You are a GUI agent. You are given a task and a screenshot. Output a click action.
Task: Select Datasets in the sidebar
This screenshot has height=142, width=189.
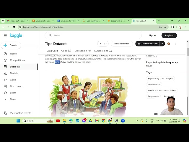[15, 67]
